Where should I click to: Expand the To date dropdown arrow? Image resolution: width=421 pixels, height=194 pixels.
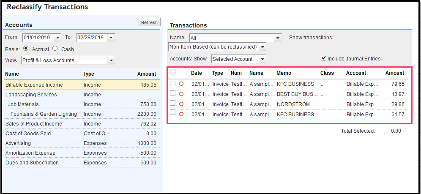pos(111,38)
